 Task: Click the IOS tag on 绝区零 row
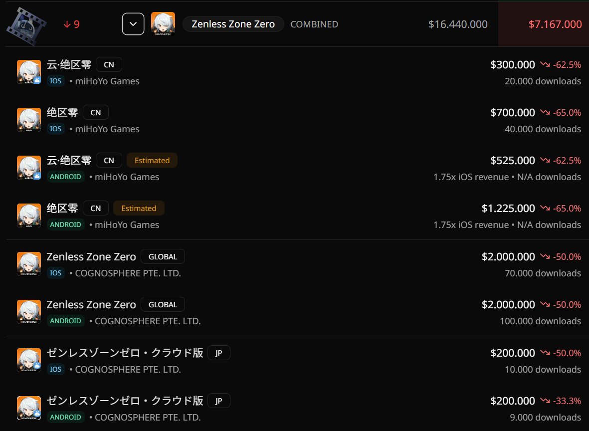click(55, 129)
